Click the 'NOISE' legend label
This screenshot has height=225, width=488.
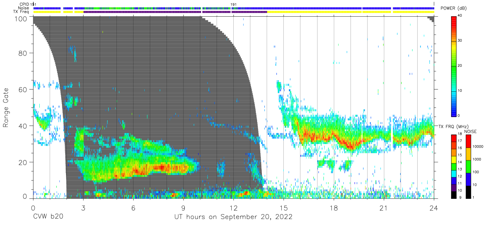tap(470, 131)
